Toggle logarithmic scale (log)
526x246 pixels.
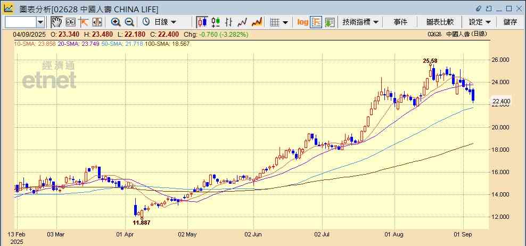pyautogui.click(x=302, y=22)
